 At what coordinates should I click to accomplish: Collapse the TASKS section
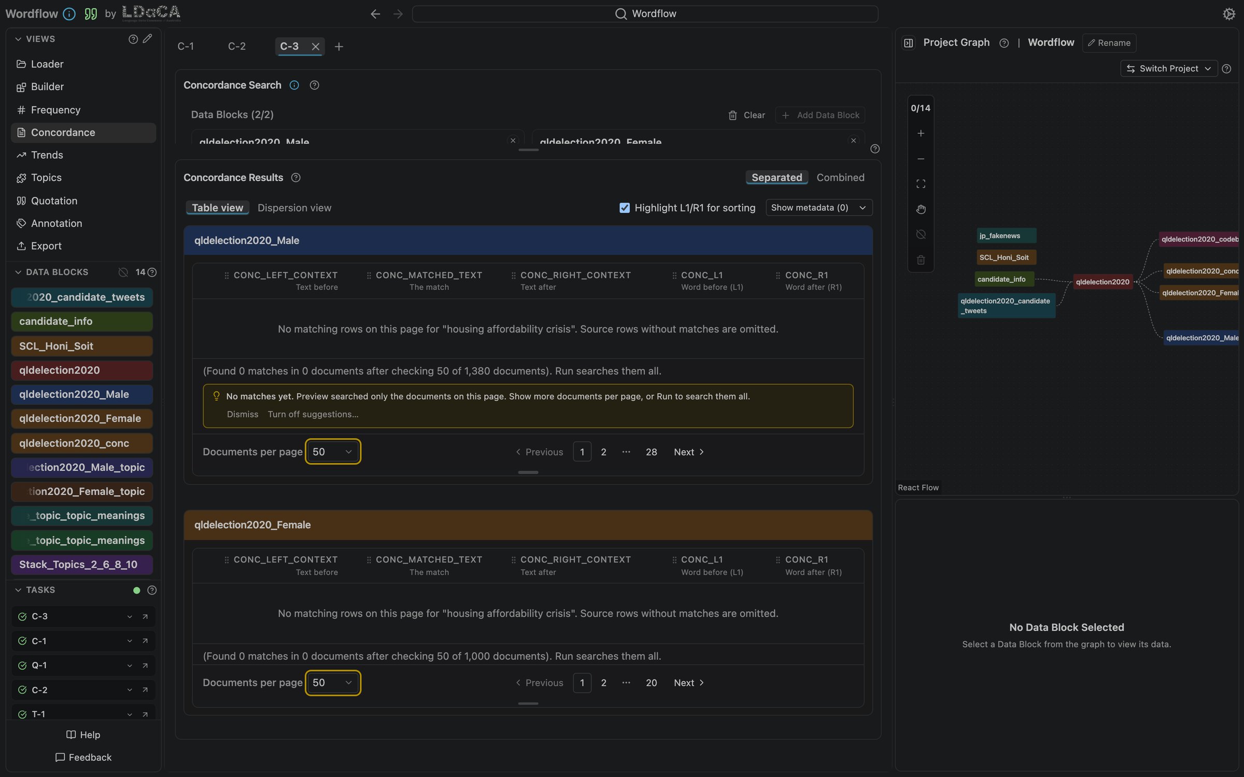tap(18, 590)
